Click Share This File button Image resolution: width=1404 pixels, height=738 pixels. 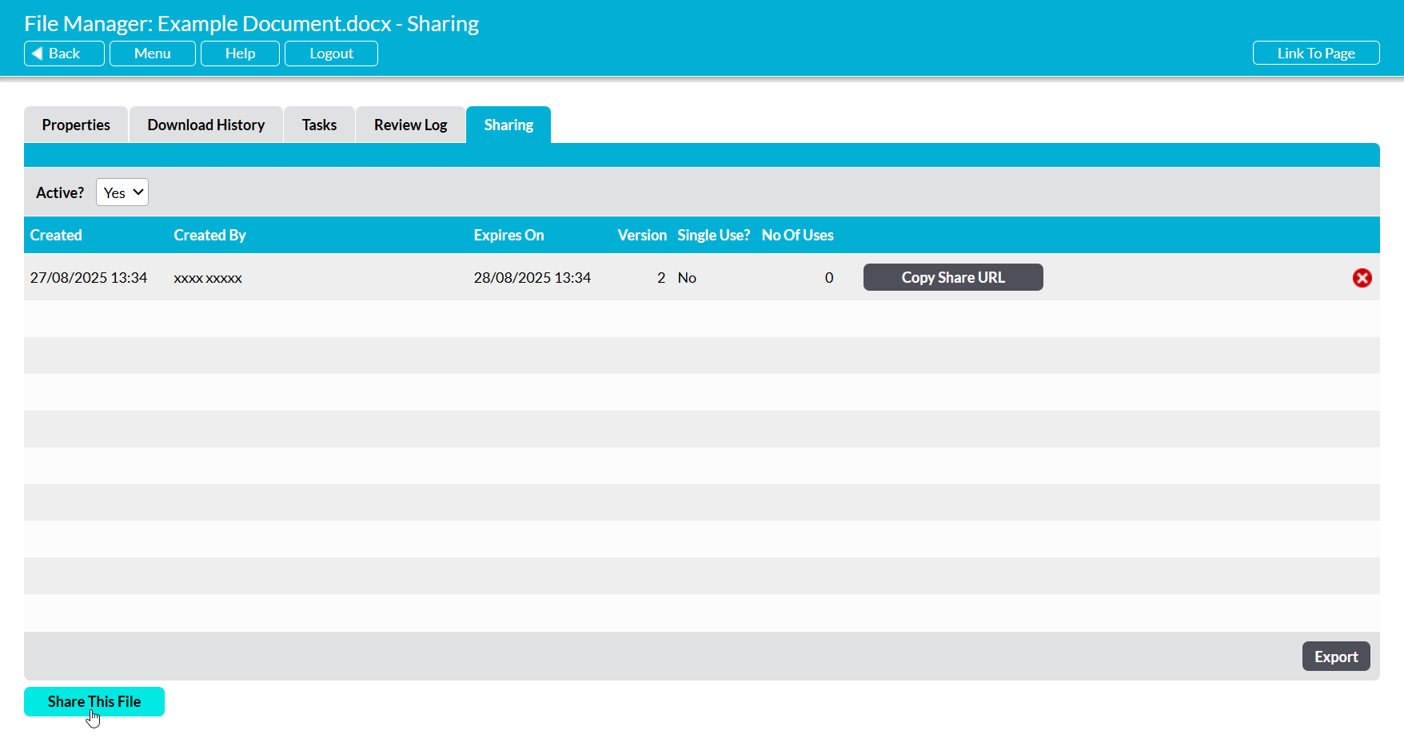[x=94, y=701]
